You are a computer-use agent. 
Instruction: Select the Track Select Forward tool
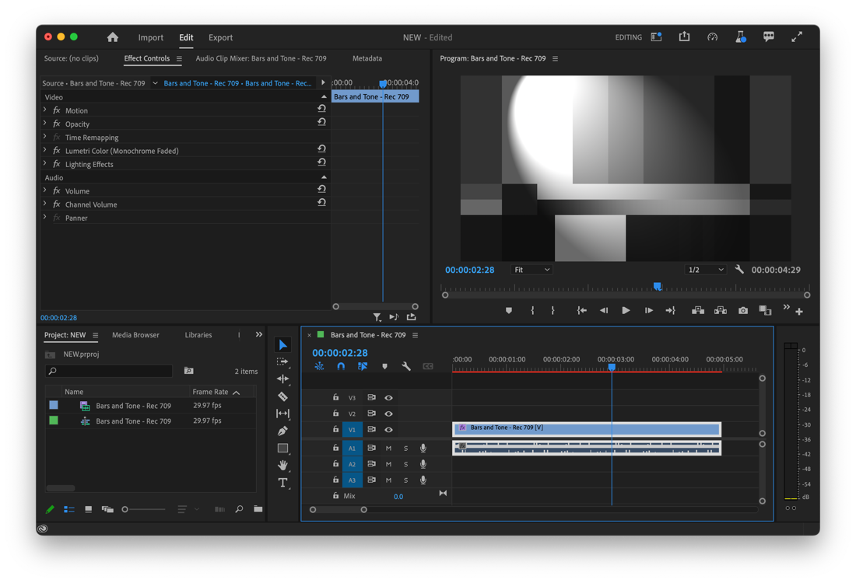click(282, 362)
